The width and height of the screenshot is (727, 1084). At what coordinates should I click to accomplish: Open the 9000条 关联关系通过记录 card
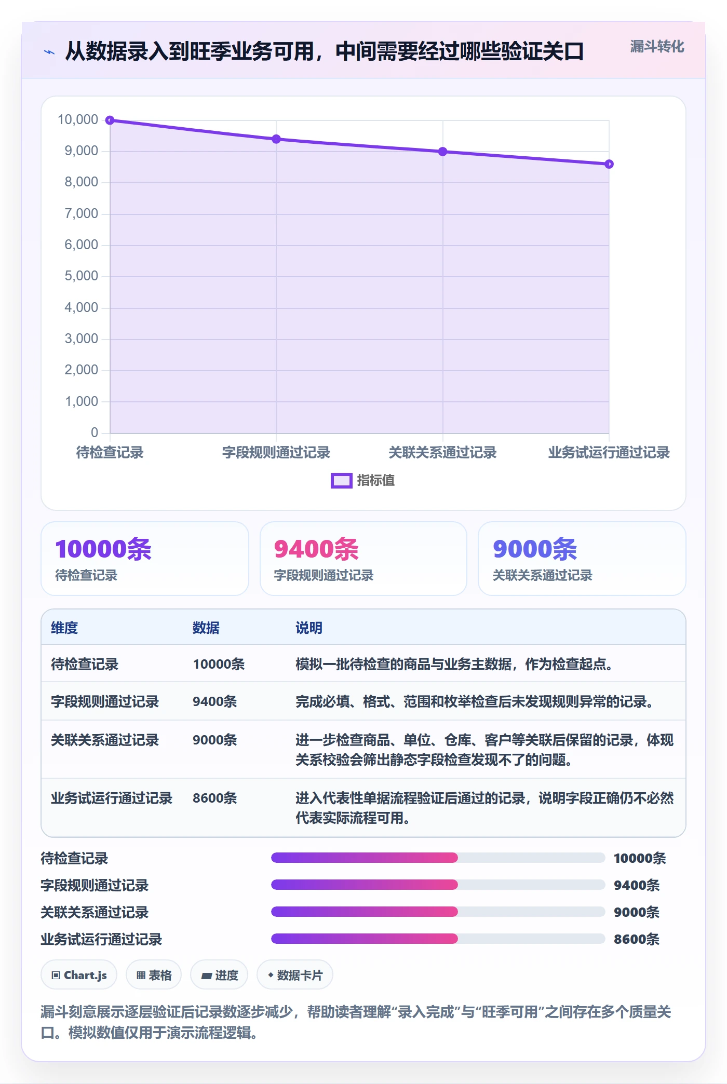pyautogui.click(x=582, y=559)
